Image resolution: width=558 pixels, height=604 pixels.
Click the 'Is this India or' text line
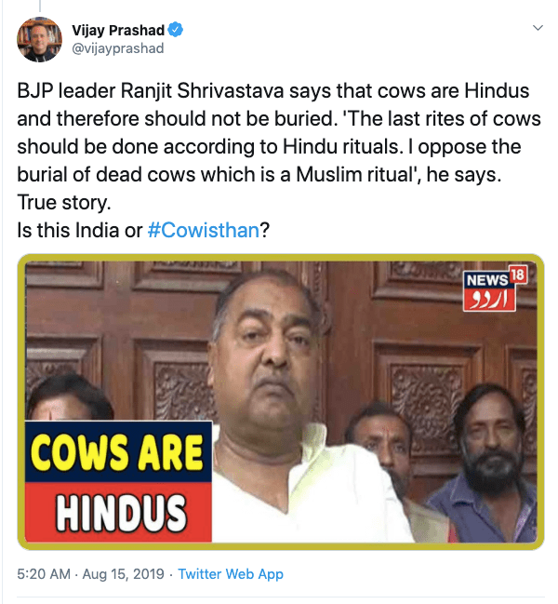(80, 231)
